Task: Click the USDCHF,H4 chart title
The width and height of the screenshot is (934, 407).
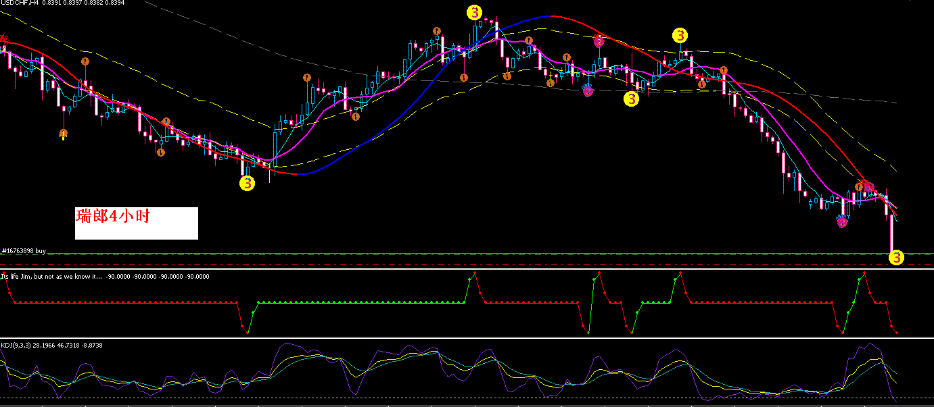Action: point(20,3)
